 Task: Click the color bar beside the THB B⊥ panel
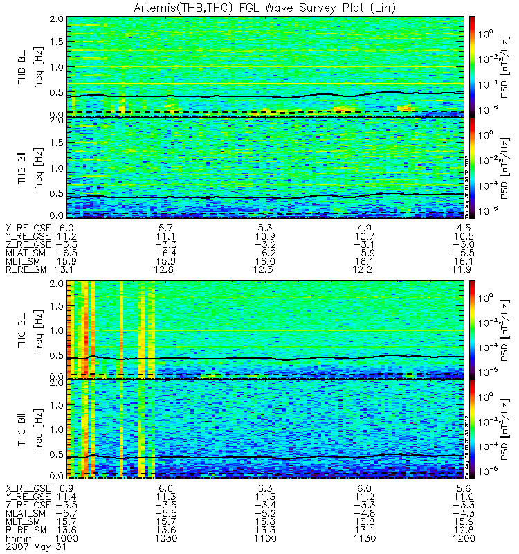point(472,66)
